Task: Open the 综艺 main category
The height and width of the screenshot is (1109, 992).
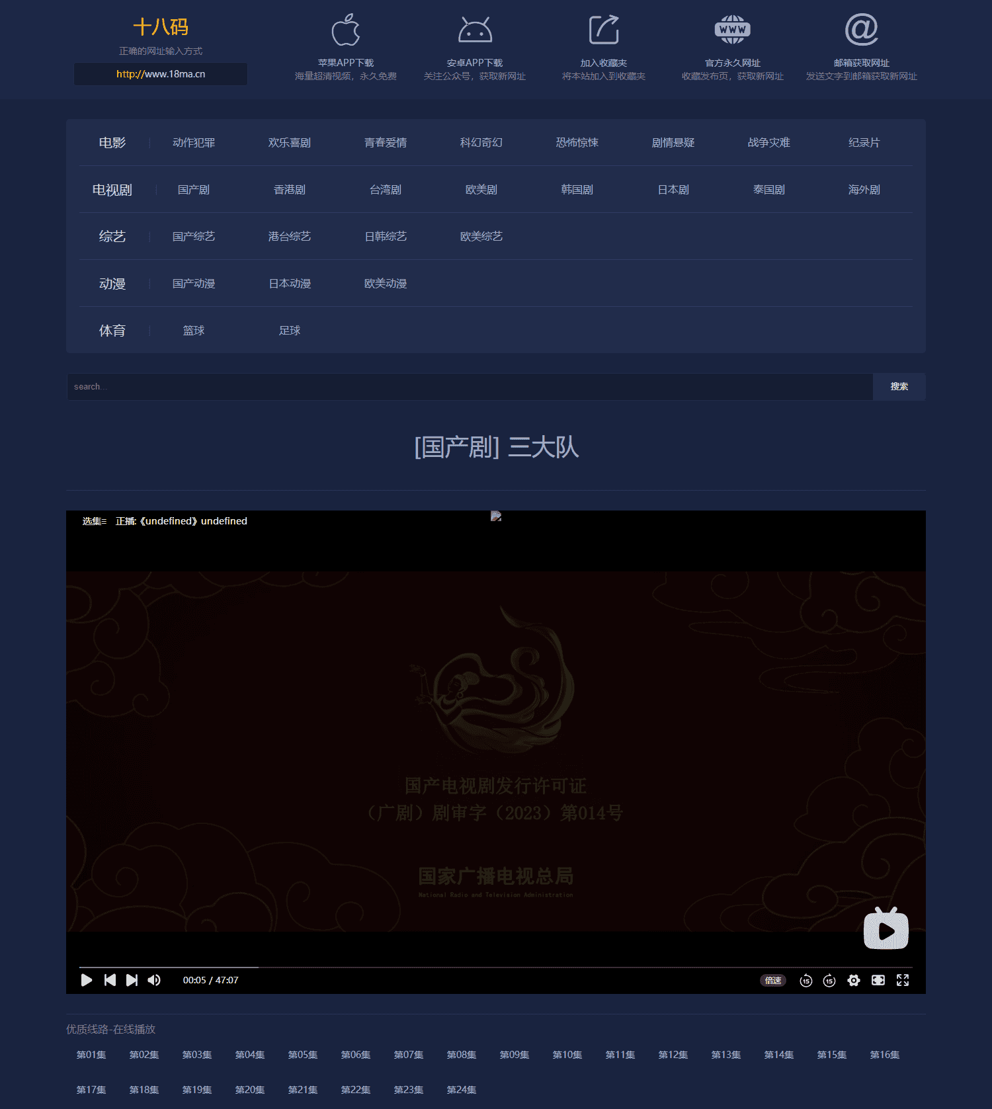Action: [x=112, y=237]
